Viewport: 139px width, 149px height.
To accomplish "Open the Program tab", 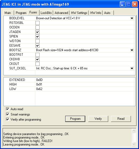I will [21, 13].
